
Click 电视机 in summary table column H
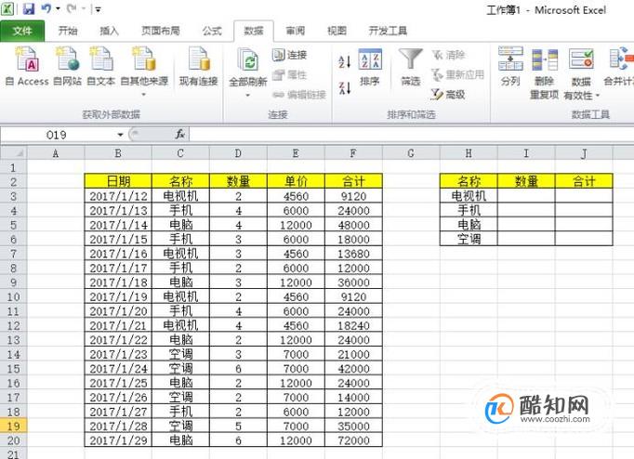(x=469, y=196)
